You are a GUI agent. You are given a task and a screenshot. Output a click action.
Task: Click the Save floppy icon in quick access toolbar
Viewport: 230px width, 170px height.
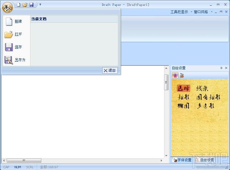(x=31, y=5)
